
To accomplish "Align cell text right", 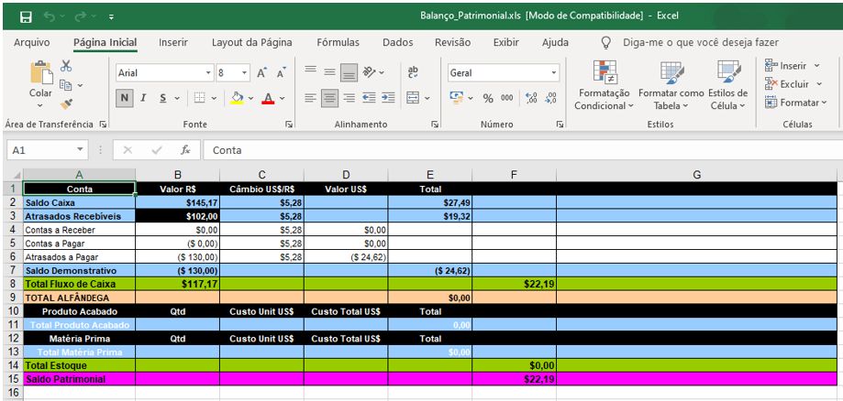I will [349, 98].
